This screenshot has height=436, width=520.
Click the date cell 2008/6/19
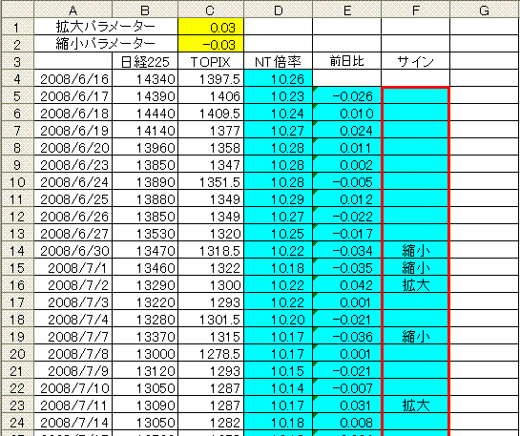pyautogui.click(x=73, y=131)
